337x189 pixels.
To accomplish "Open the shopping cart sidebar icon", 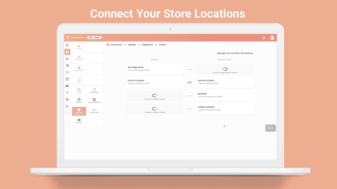I will pos(67,66).
